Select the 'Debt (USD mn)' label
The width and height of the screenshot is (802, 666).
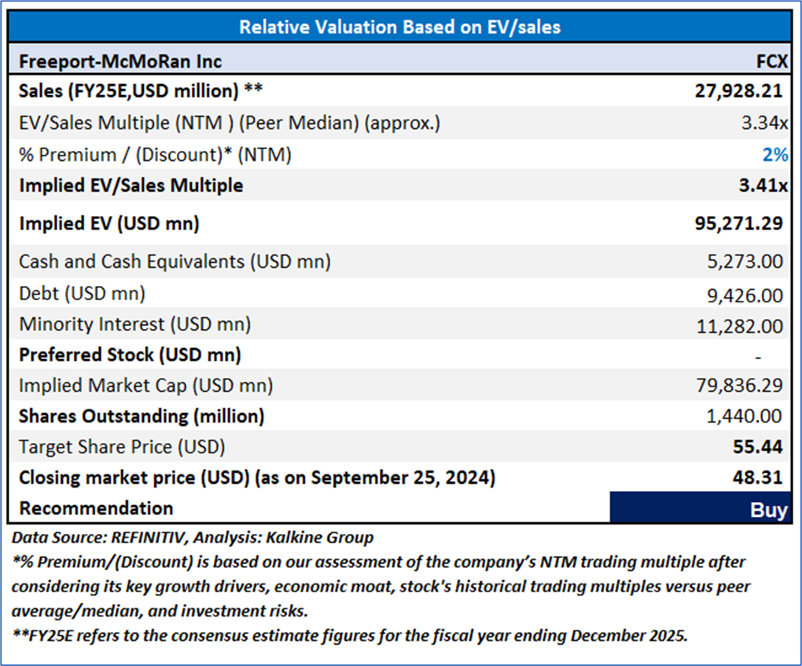[x=82, y=294]
